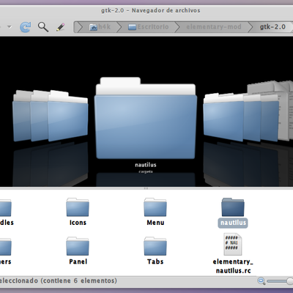This screenshot has height=293, width=293.
Task: Select the Menu folder
Action: (x=155, y=207)
